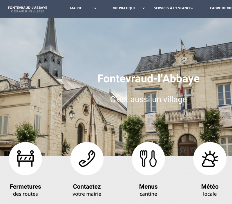The image size is (232, 204).
Task: Click the hero subtitle C'est aussi un village
Action: click(148, 99)
